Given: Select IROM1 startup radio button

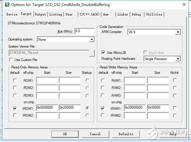Looking at the screenshot, I should pos(87,108).
